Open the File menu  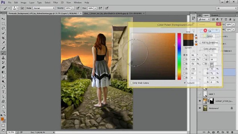[10, 3]
